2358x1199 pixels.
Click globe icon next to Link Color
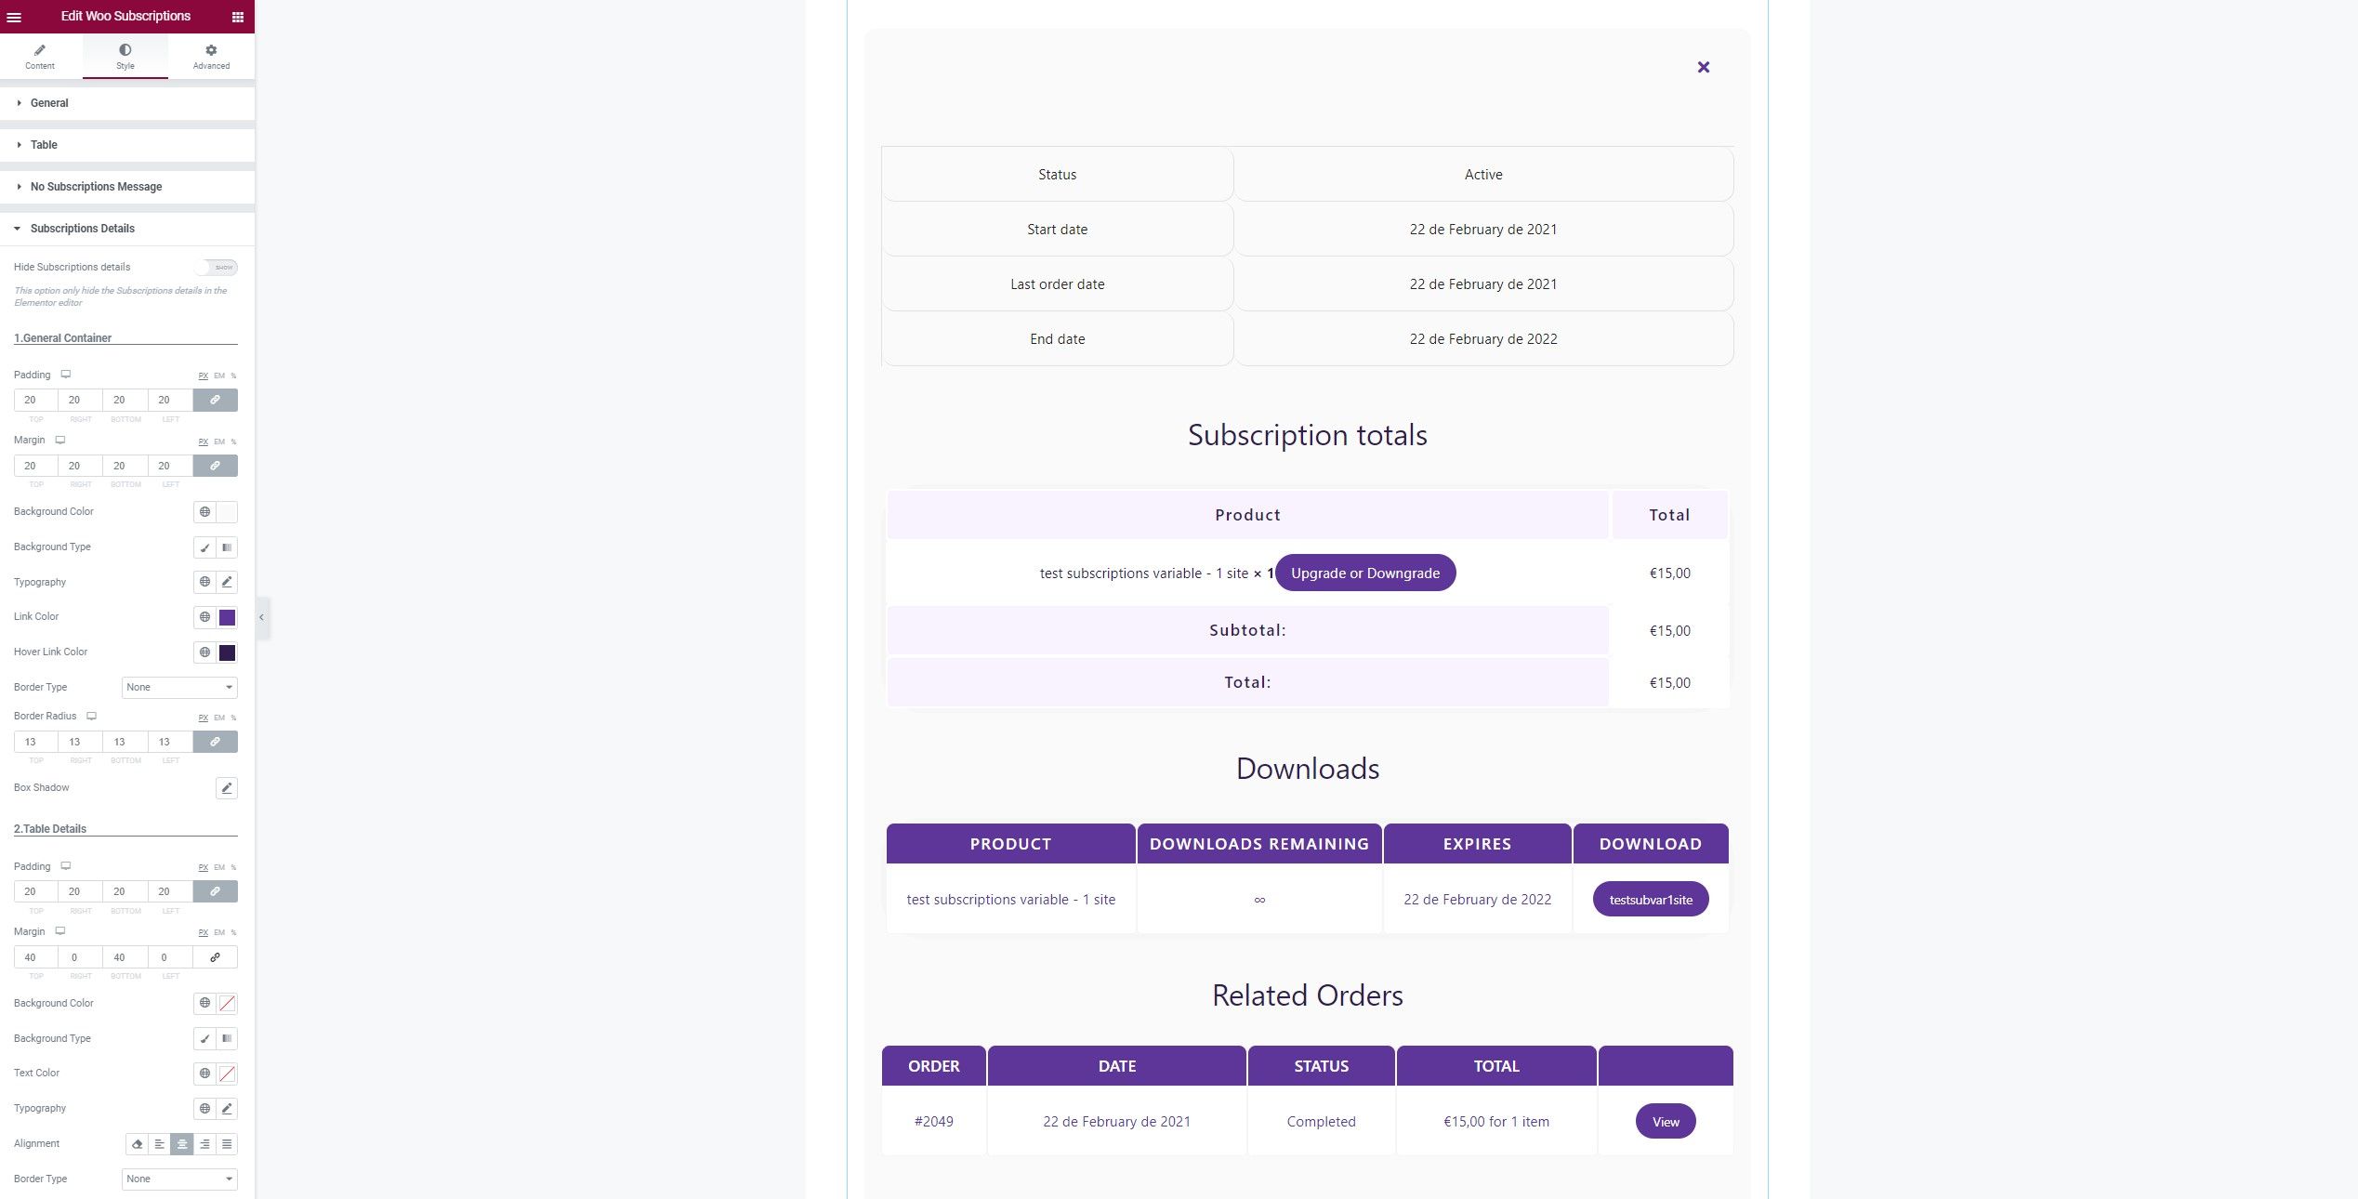pyautogui.click(x=205, y=617)
